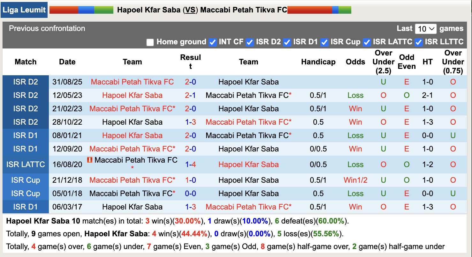The width and height of the screenshot is (472, 257).
Task: Sort the table by the Date column header
Action: [67, 62]
